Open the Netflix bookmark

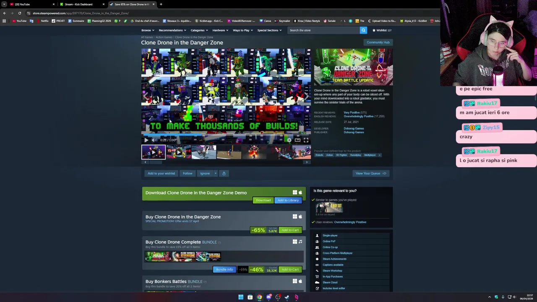coord(42,21)
